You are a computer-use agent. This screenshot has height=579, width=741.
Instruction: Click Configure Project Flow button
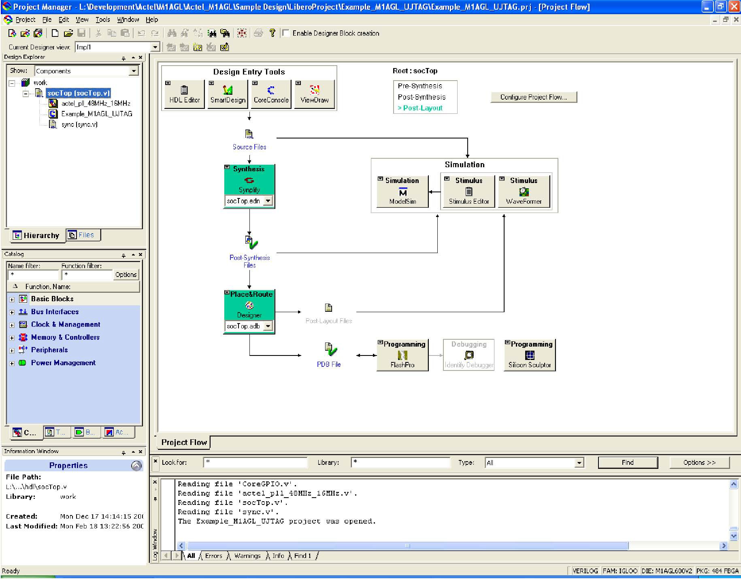(533, 97)
